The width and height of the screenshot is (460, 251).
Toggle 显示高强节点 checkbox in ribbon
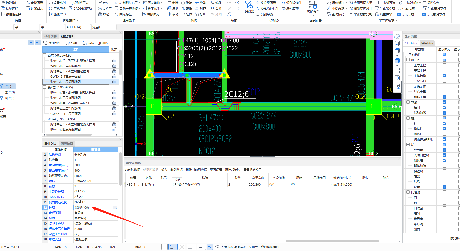click(x=424, y=14)
